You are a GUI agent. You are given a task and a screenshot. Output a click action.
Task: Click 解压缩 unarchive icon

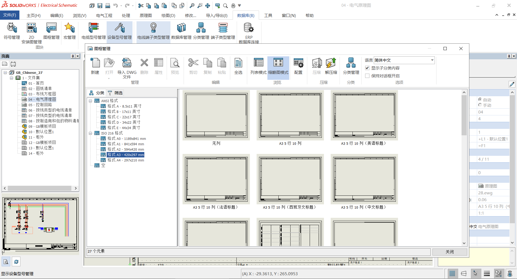331,66
